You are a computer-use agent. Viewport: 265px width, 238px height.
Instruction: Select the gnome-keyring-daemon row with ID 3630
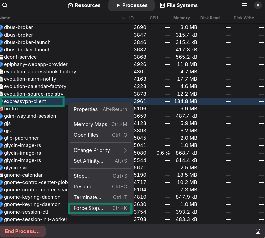pyautogui.click(x=132, y=204)
